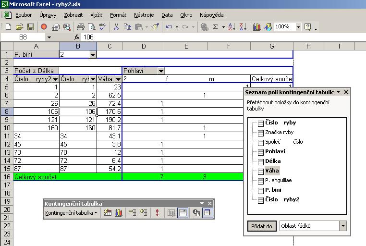Screen dimensions: 366x246
Task: Click the Přidat do button
Action: [262, 226]
